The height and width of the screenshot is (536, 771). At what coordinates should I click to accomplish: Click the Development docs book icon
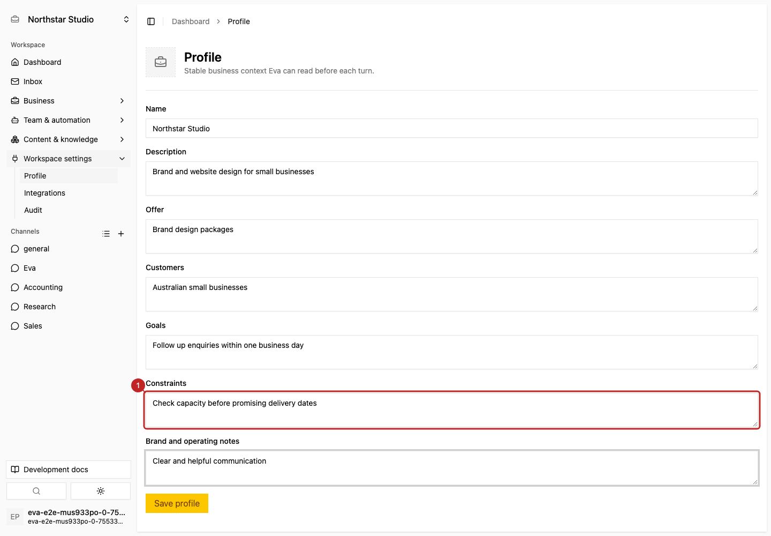(15, 470)
